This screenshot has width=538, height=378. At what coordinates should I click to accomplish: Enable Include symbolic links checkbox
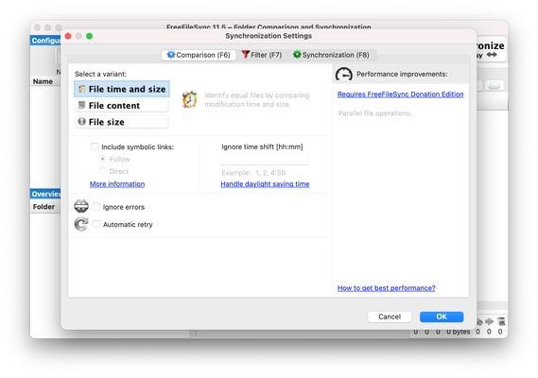[95, 146]
